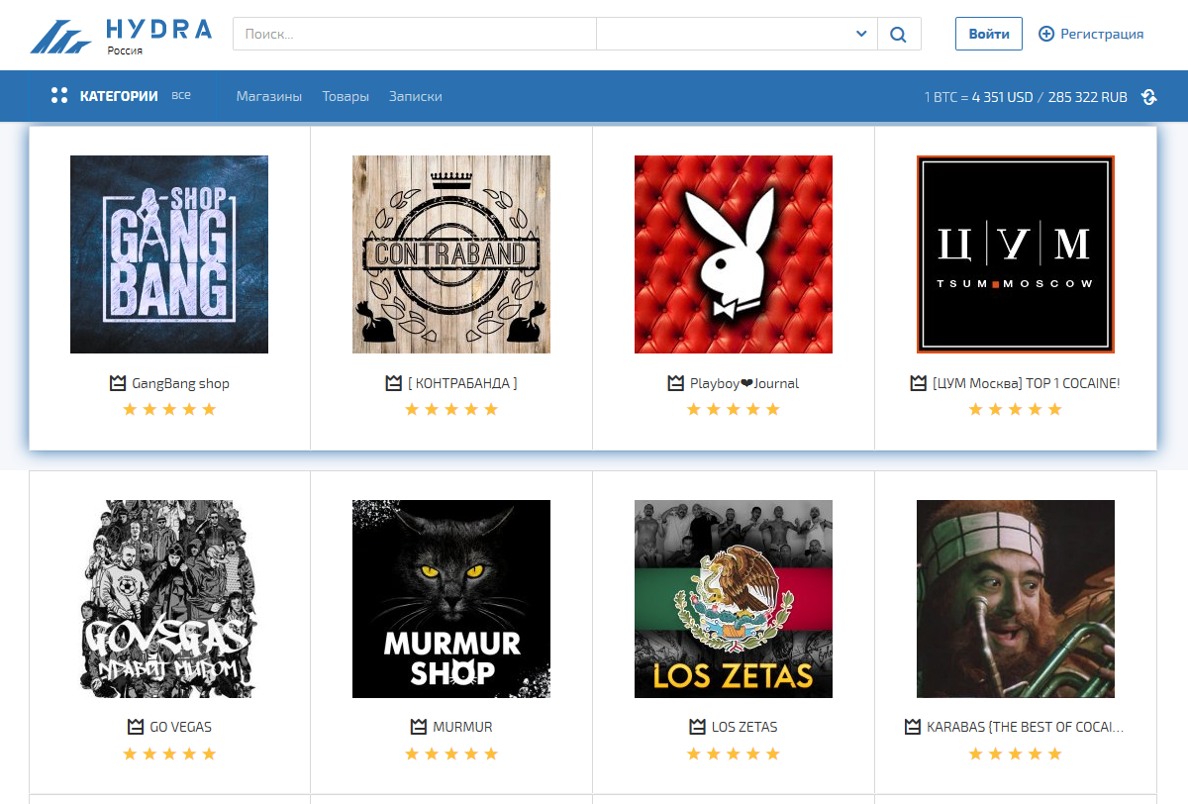Click into the Поиск search field

415,35
